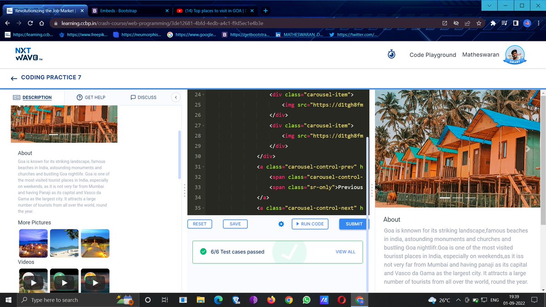Open the twitter.com bookmark
The image size is (546, 307).
pos(353,35)
